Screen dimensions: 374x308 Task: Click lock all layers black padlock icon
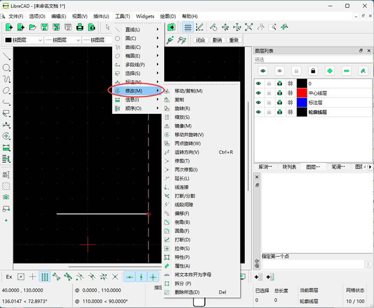click(313, 71)
